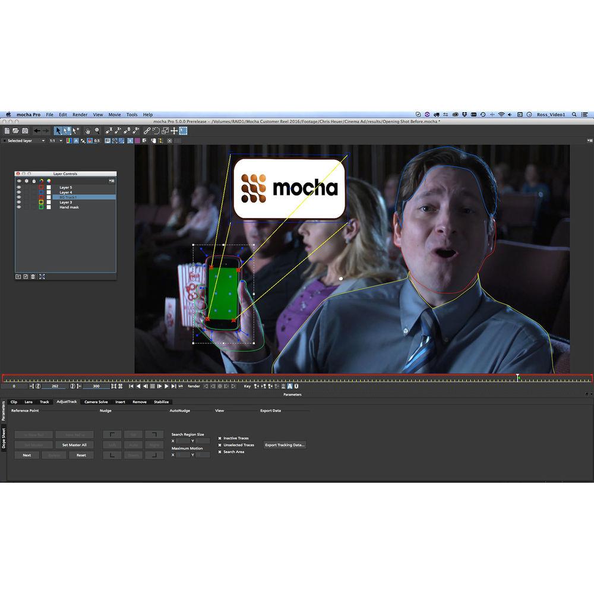Choose the Pan/Hand tool

87,129
